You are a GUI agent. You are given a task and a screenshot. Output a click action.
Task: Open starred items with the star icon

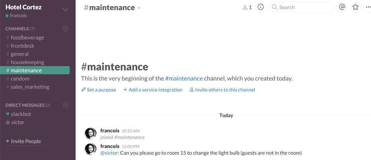[x=355, y=7]
